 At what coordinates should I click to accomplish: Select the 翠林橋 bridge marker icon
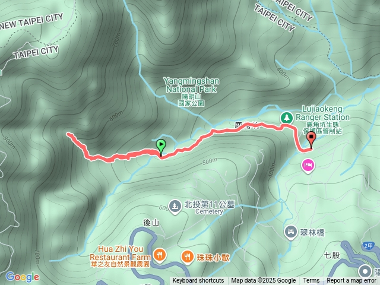click(291, 232)
